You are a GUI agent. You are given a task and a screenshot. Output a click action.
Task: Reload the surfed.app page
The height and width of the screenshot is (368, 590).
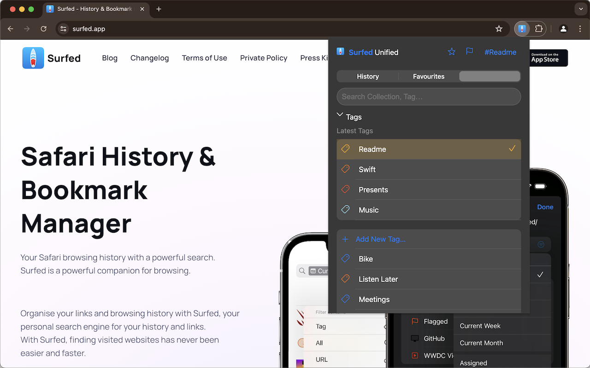click(x=43, y=29)
